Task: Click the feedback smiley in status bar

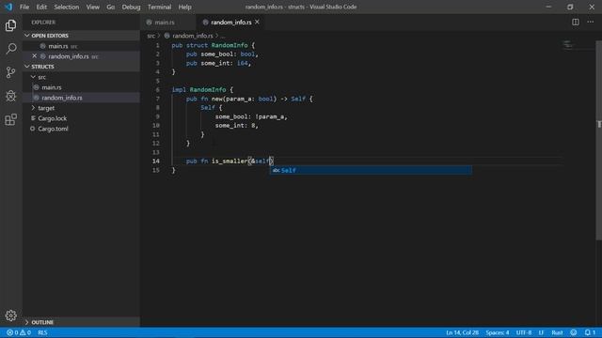Action: pos(573,332)
